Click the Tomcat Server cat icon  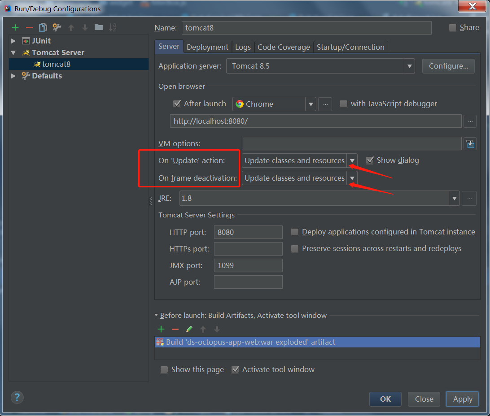[x=26, y=53]
